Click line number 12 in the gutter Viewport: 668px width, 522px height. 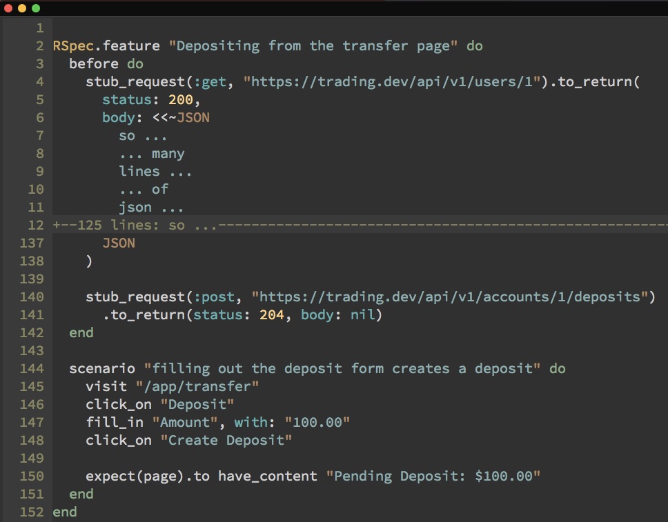click(x=36, y=225)
